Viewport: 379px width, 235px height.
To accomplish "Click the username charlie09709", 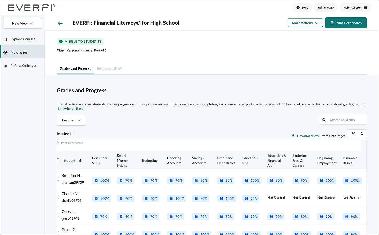I will [x=71, y=201].
